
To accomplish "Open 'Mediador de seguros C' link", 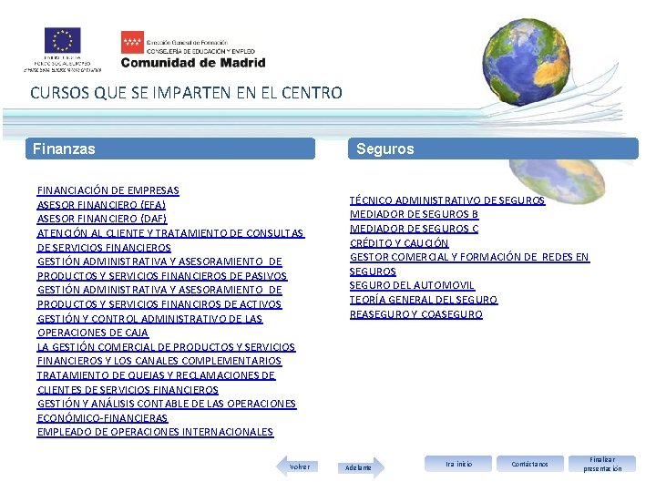I will [x=415, y=229].
